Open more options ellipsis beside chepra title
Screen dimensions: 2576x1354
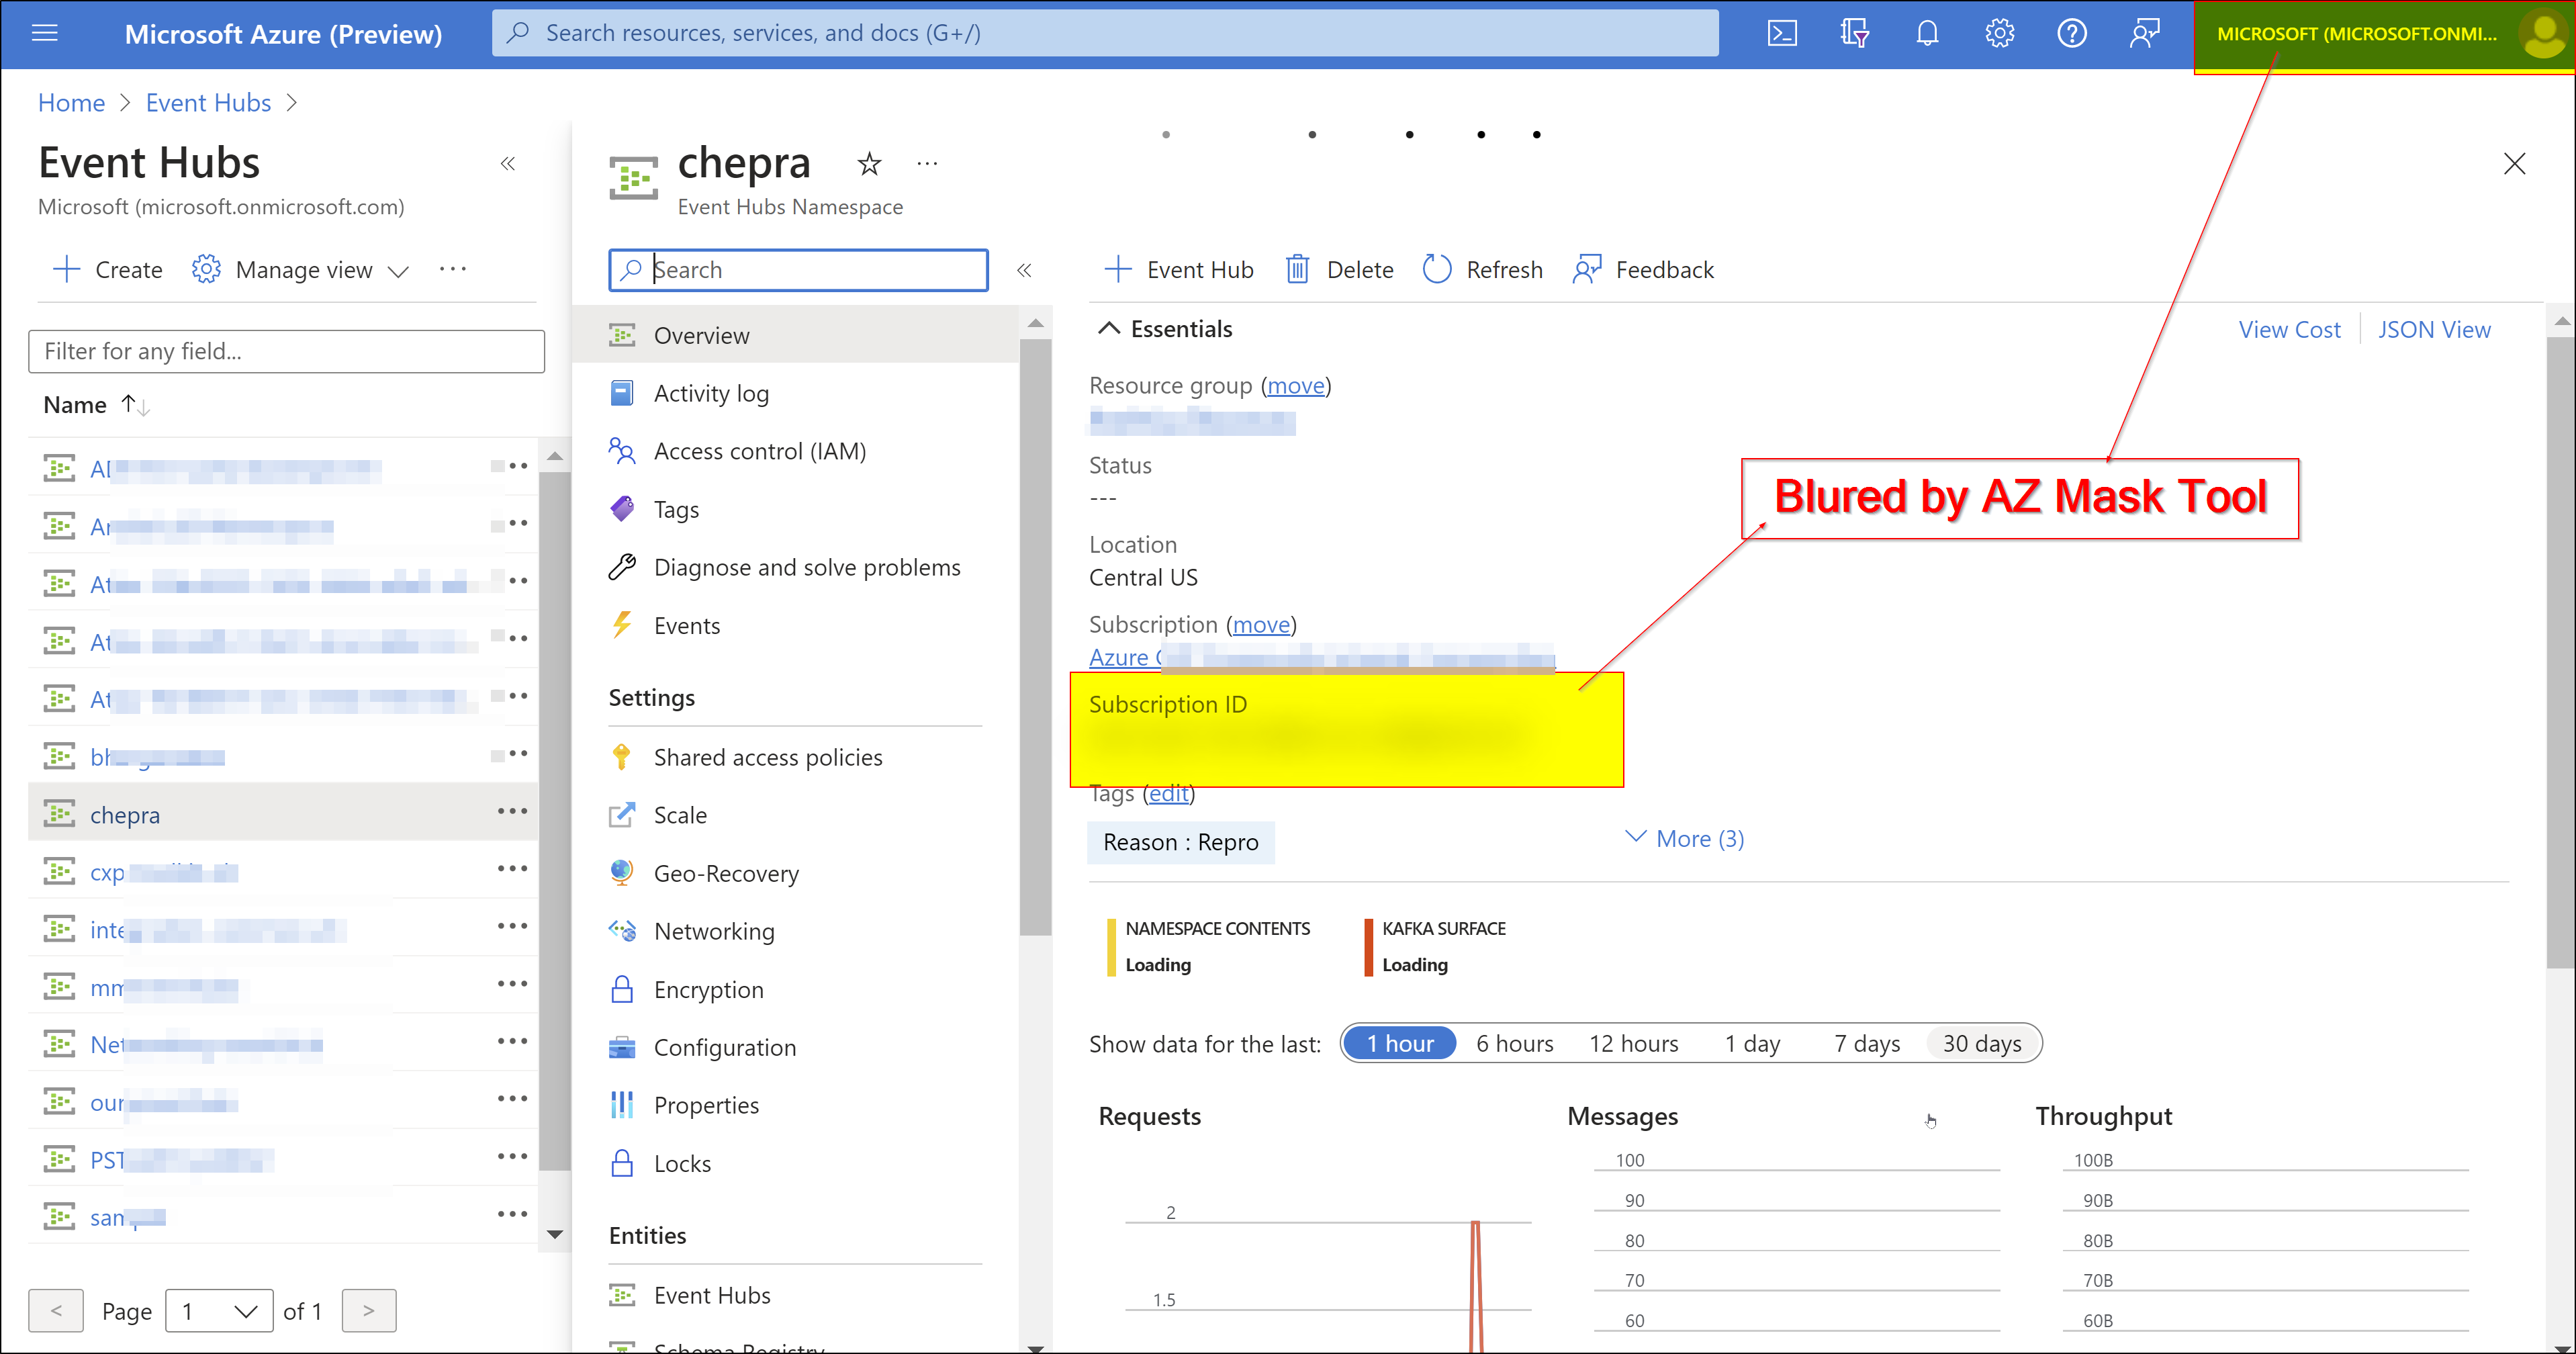click(927, 163)
